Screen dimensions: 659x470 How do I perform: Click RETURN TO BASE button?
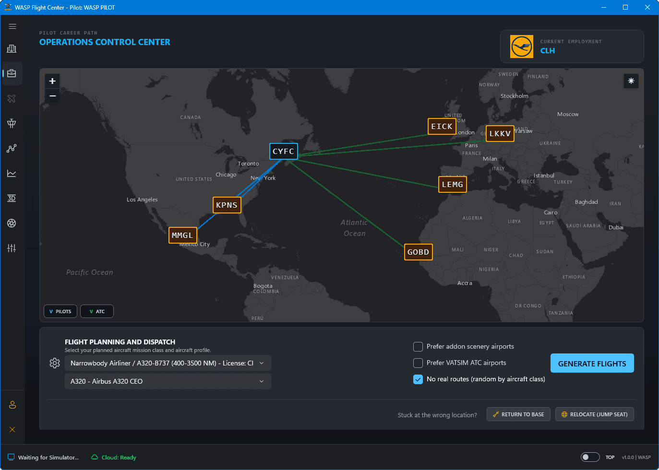pos(518,414)
